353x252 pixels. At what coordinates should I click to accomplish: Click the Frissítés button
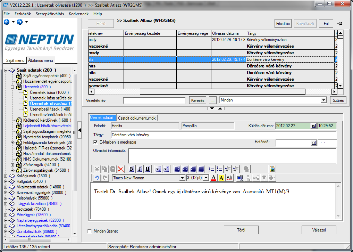(x=283, y=24)
